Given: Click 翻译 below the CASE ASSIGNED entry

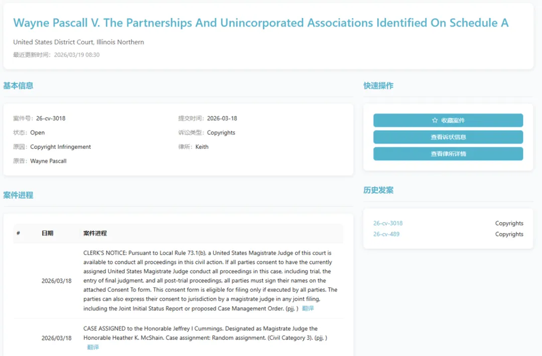Looking at the screenshot, I should (x=93, y=347).
